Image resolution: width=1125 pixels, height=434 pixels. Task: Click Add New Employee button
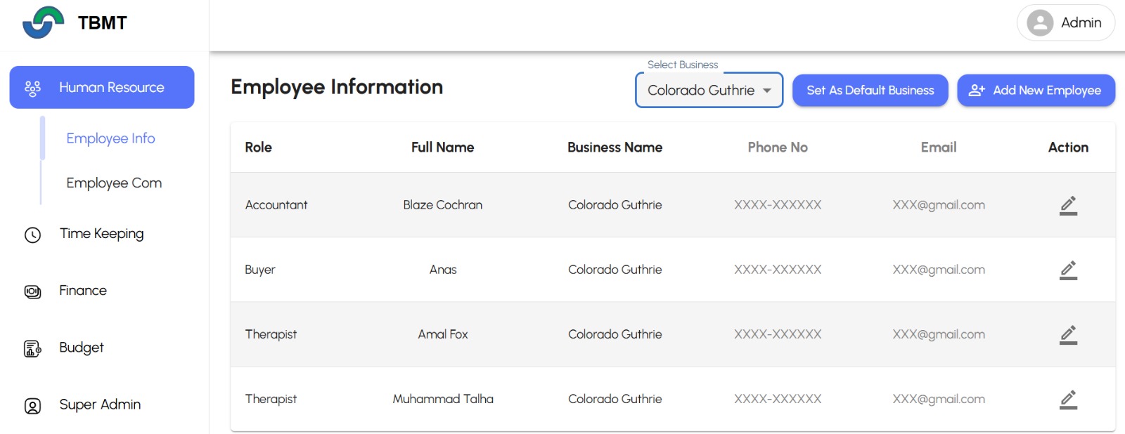(1036, 91)
